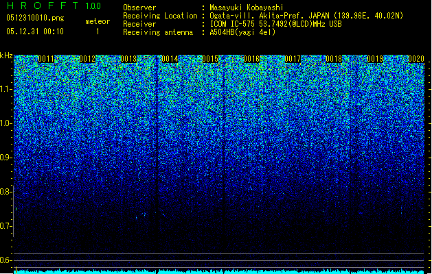Click the ICOM IC-575 53.7492 MHz USB text

(x=275, y=24)
